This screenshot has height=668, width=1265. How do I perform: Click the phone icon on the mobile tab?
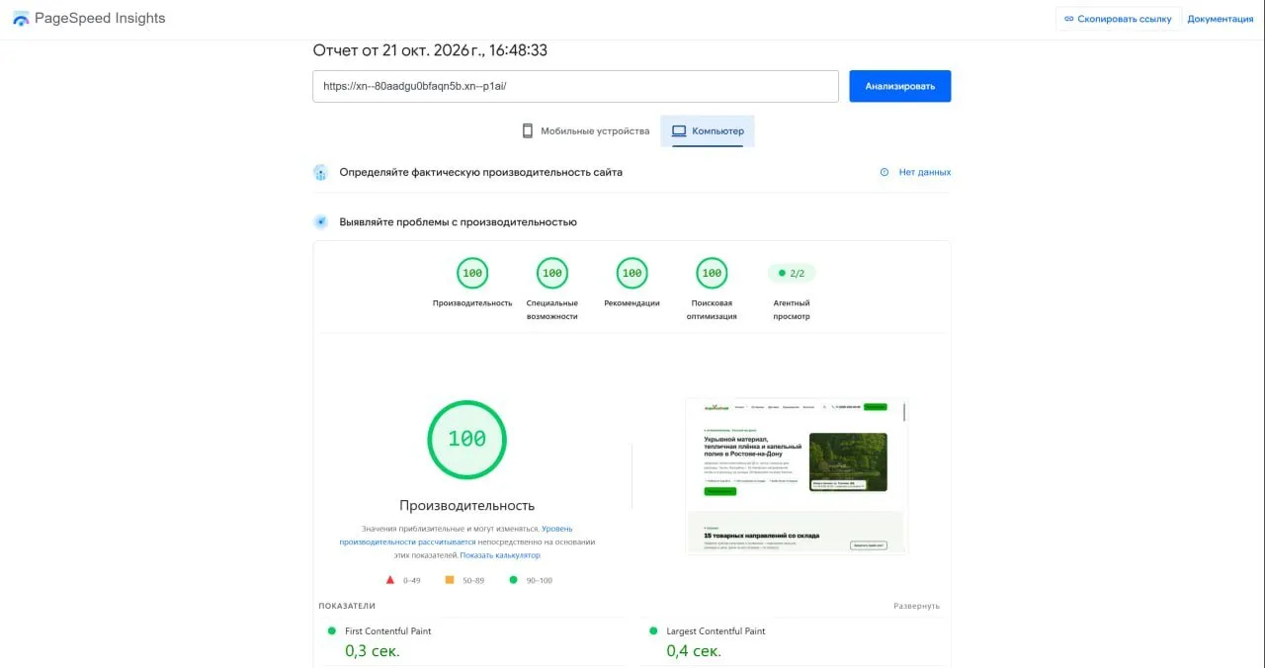click(x=528, y=130)
